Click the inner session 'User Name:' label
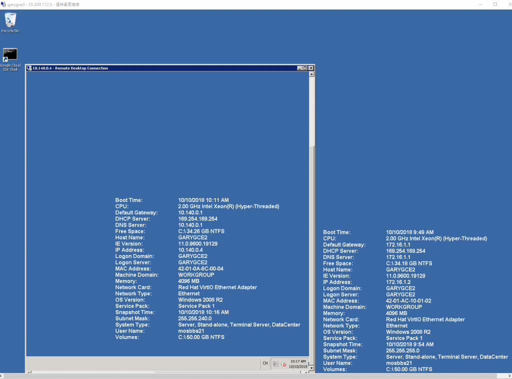The image size is (512, 379). (x=129, y=330)
